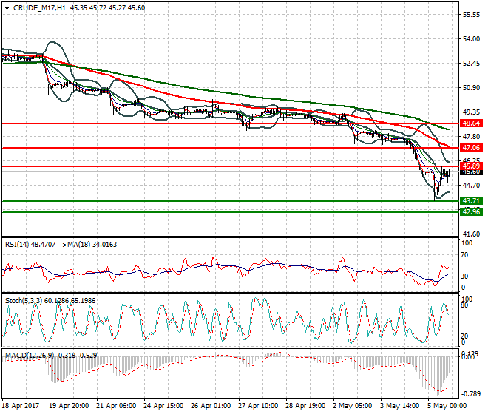This screenshot has width=488, height=414.
Task: Click the 55.55 price axis value
Action: click(471, 15)
